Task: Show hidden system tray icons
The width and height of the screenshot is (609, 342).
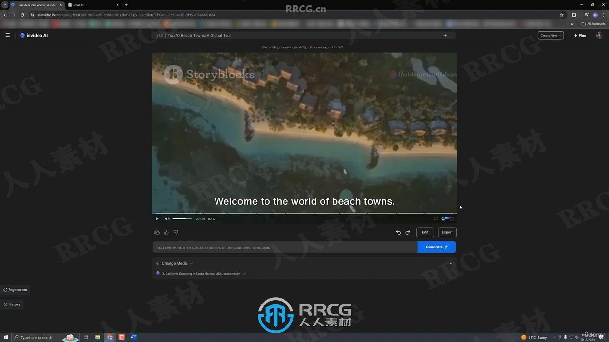Action: (x=554, y=337)
